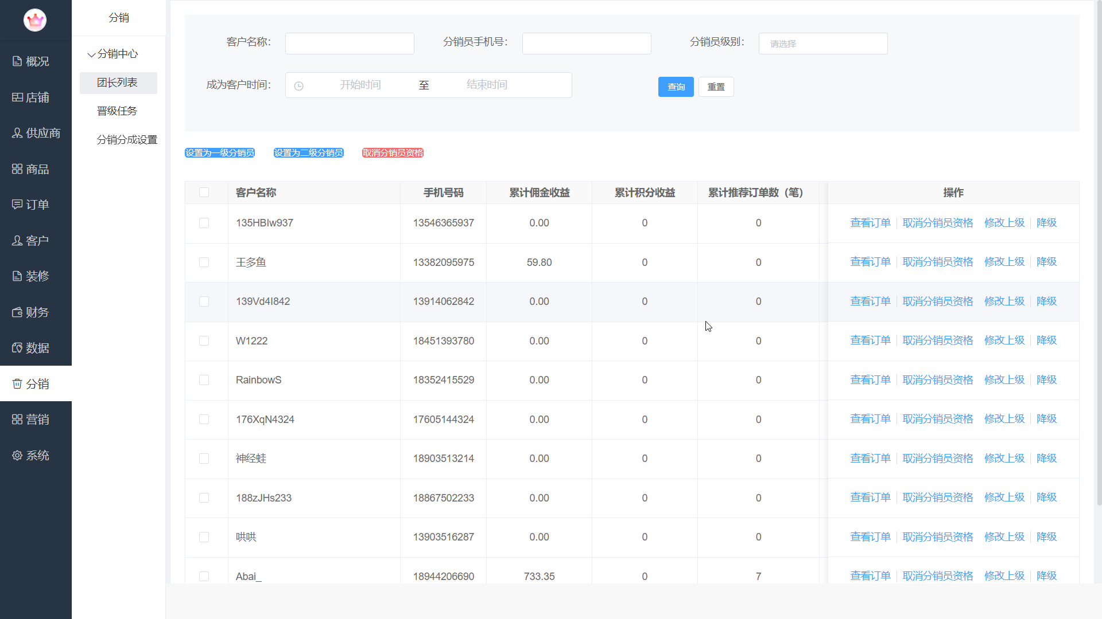Click phone number 13382095975
This screenshot has height=619, width=1102.
tap(444, 263)
